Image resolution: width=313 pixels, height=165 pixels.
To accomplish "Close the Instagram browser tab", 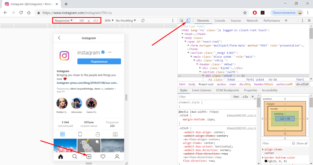I will (57, 4).
